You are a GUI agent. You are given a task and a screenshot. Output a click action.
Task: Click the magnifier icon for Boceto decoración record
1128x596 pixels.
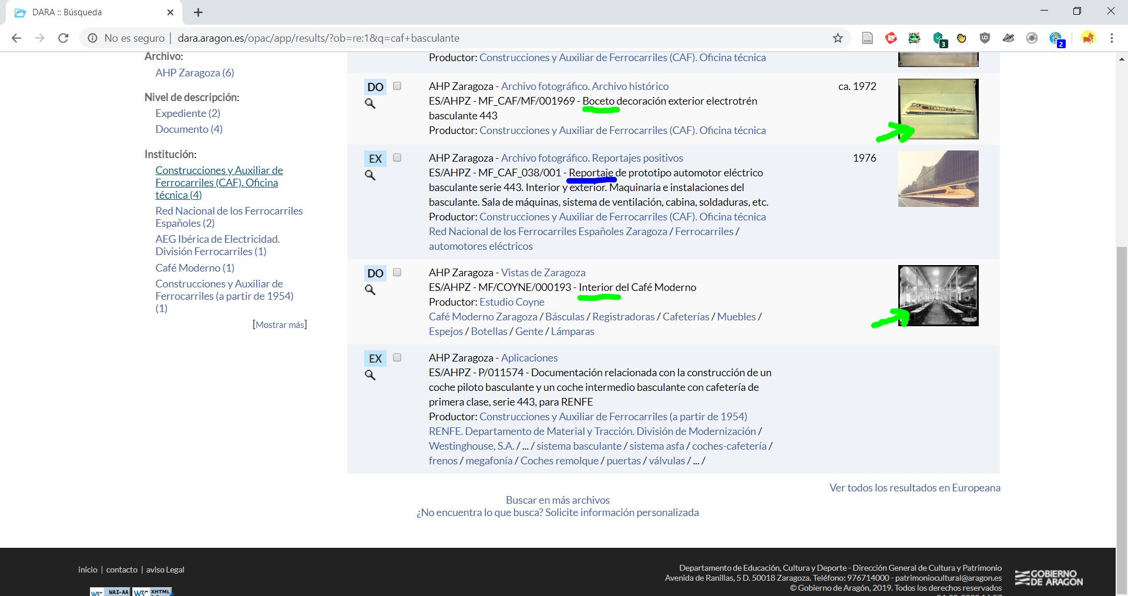point(370,103)
